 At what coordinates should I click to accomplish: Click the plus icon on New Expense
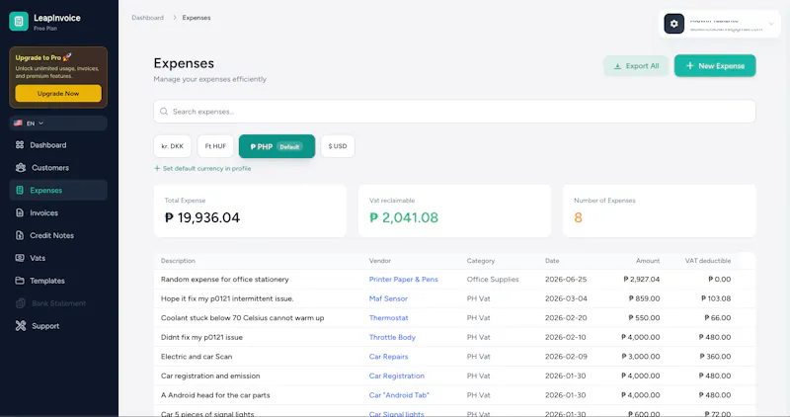[x=689, y=65]
